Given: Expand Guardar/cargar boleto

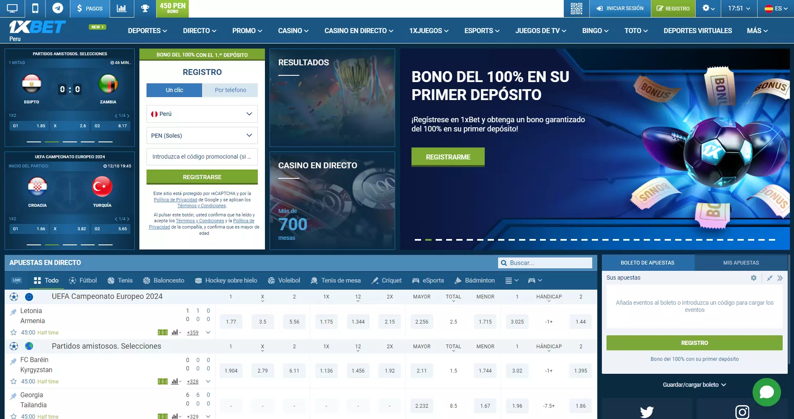Looking at the screenshot, I should coord(694,385).
